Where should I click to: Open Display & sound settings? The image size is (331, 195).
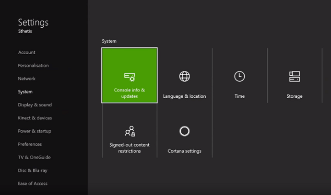35,105
